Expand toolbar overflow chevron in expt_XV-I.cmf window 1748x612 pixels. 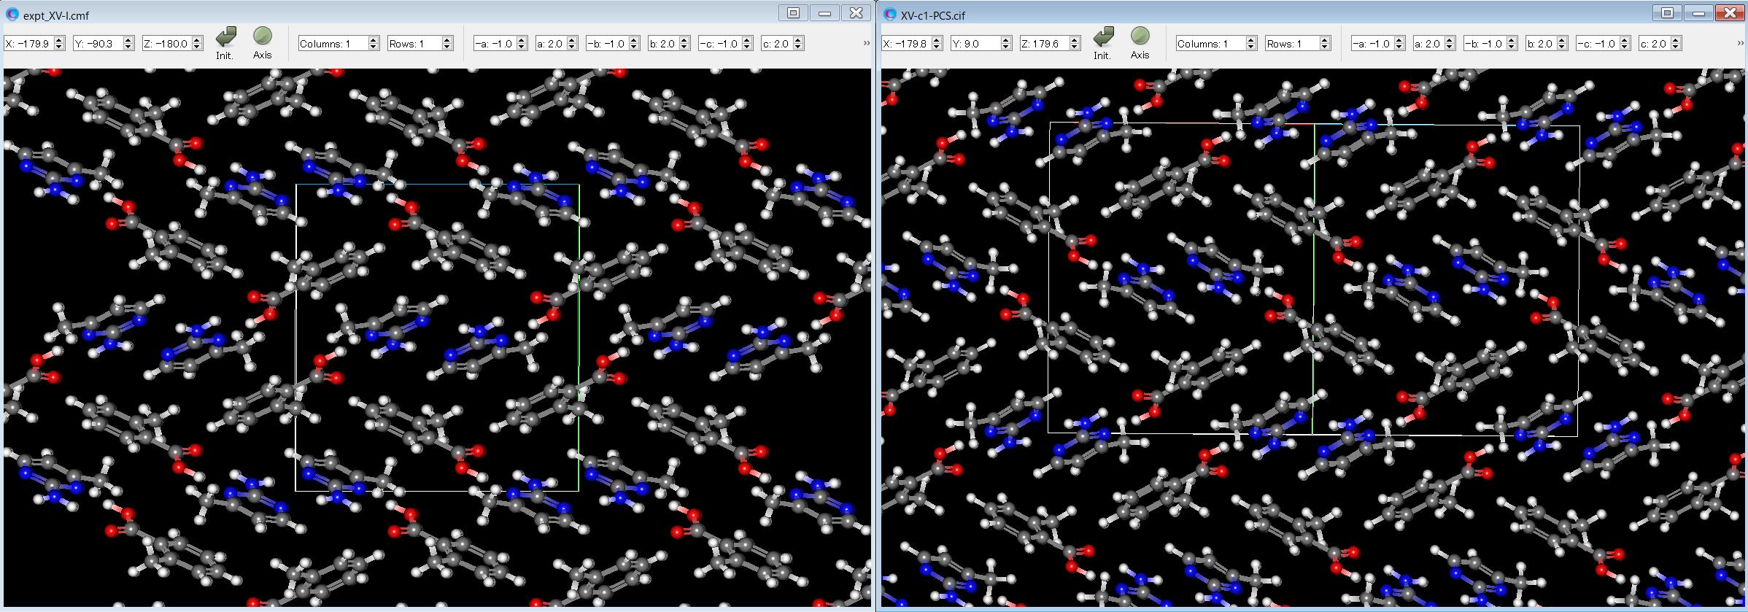[x=866, y=44]
